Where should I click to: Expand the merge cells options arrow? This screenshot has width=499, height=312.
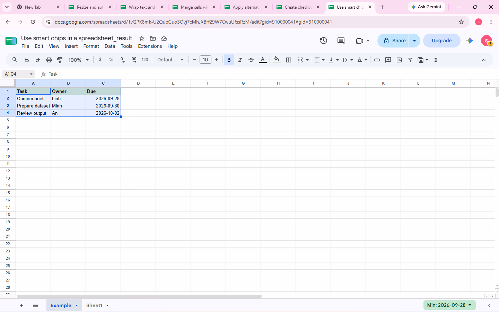pos(307,60)
